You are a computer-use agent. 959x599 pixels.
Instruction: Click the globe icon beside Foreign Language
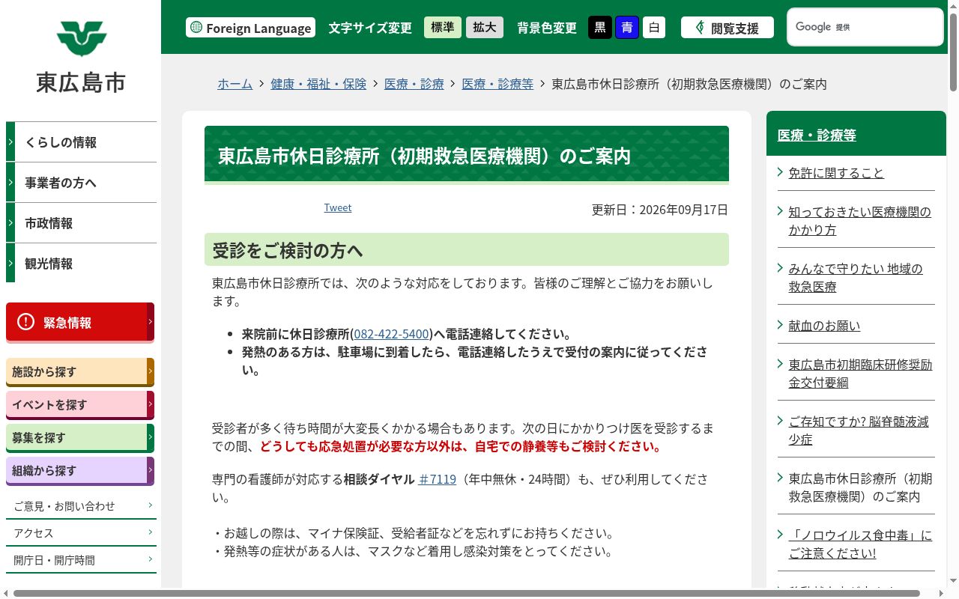click(196, 28)
